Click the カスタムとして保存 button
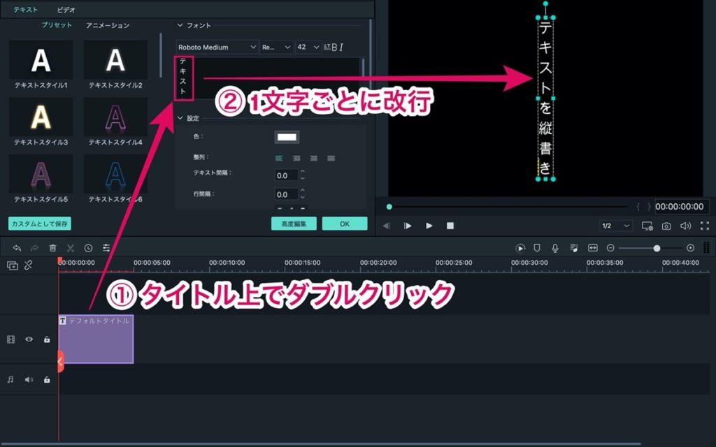The width and height of the screenshot is (716, 447). click(40, 223)
